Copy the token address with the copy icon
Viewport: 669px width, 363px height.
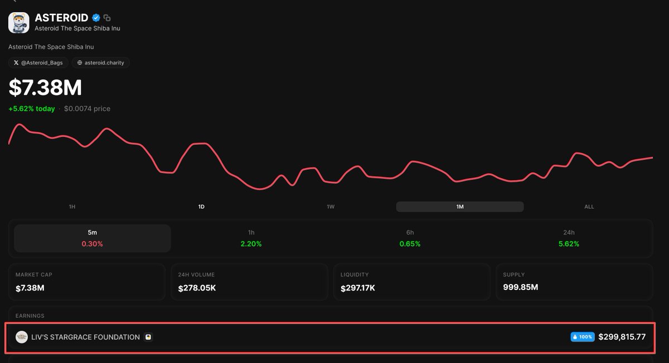(107, 18)
